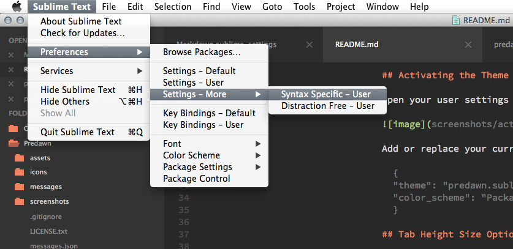Close the README.md tab

(x=468, y=45)
